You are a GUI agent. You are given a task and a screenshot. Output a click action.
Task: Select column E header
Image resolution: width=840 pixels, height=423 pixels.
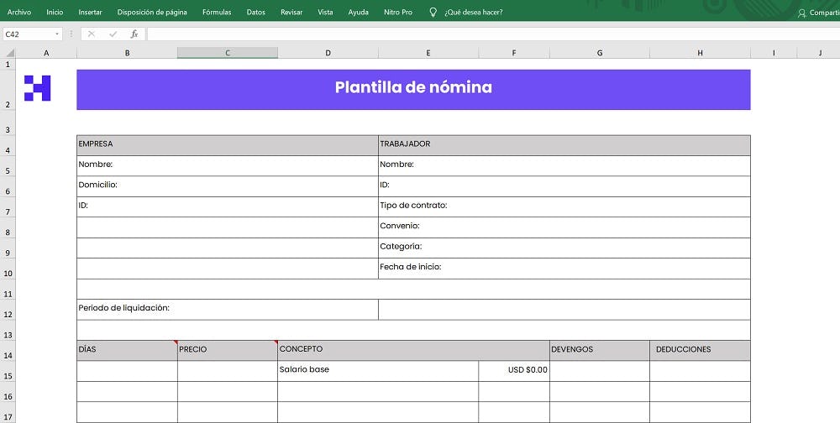[x=428, y=53]
